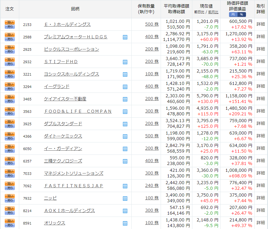Image resolution: width=268 pixels, height=229 pixels.
Task: Click the sell icon for 三精テクノロジーズ
Action: pyautogui.click(x=9, y=163)
